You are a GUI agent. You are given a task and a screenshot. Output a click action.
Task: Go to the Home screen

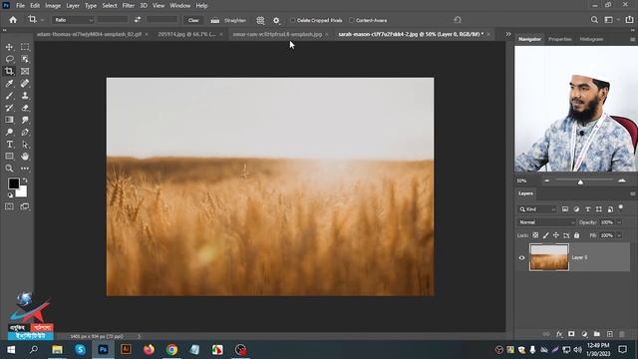pyautogui.click(x=13, y=20)
